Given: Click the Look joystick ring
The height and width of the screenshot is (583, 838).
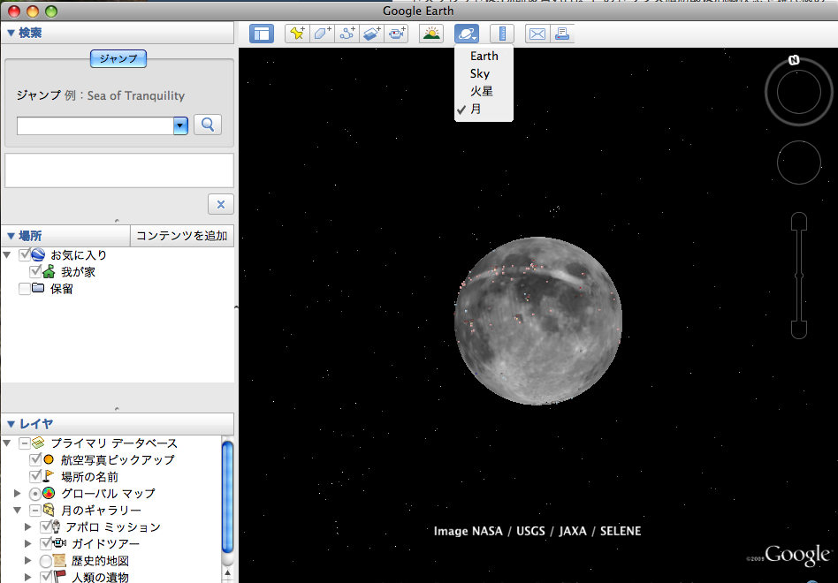Looking at the screenshot, I should (x=798, y=91).
